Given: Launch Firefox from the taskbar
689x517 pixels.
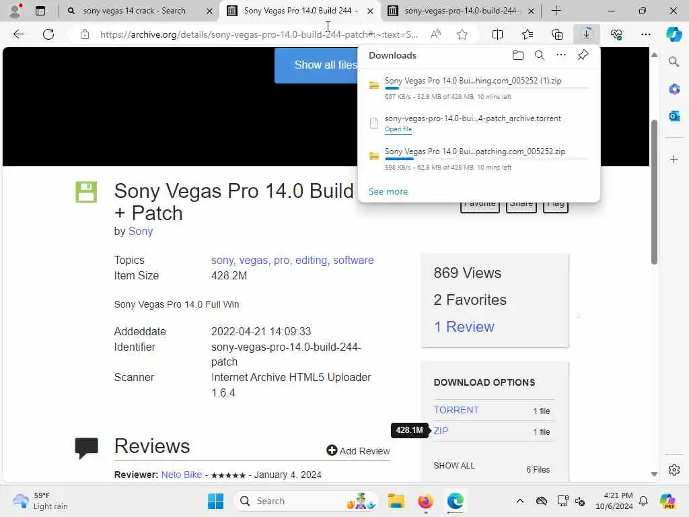Looking at the screenshot, I should click(425, 501).
